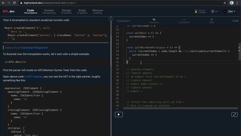The width and height of the screenshot is (241, 136).
Task: Open the JSer user dropdown
Action: coord(229,11)
